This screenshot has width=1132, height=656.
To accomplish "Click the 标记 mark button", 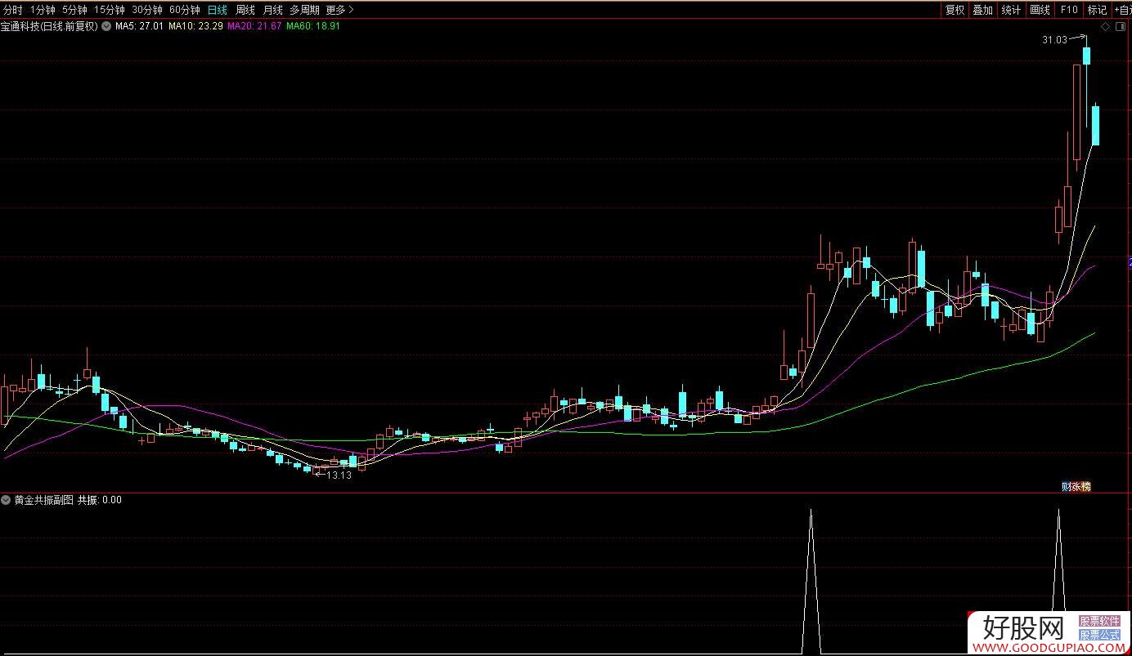I will point(1096,10).
